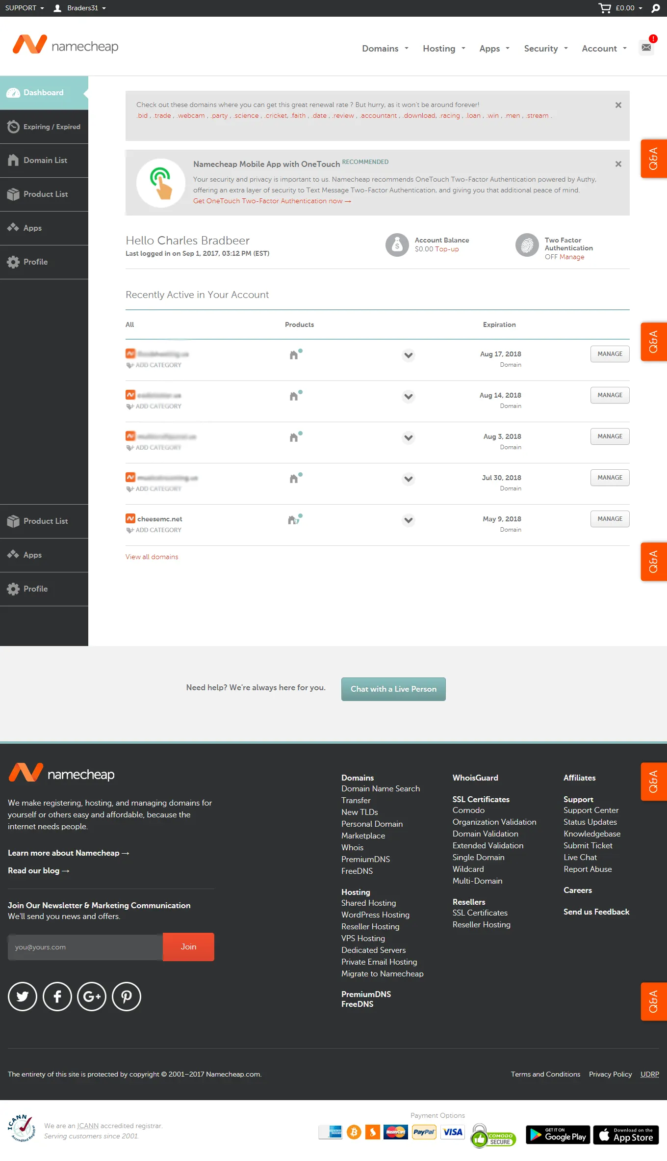The image size is (667, 1161).
Task: Open Facebook social icon in footer
Action: tap(57, 997)
